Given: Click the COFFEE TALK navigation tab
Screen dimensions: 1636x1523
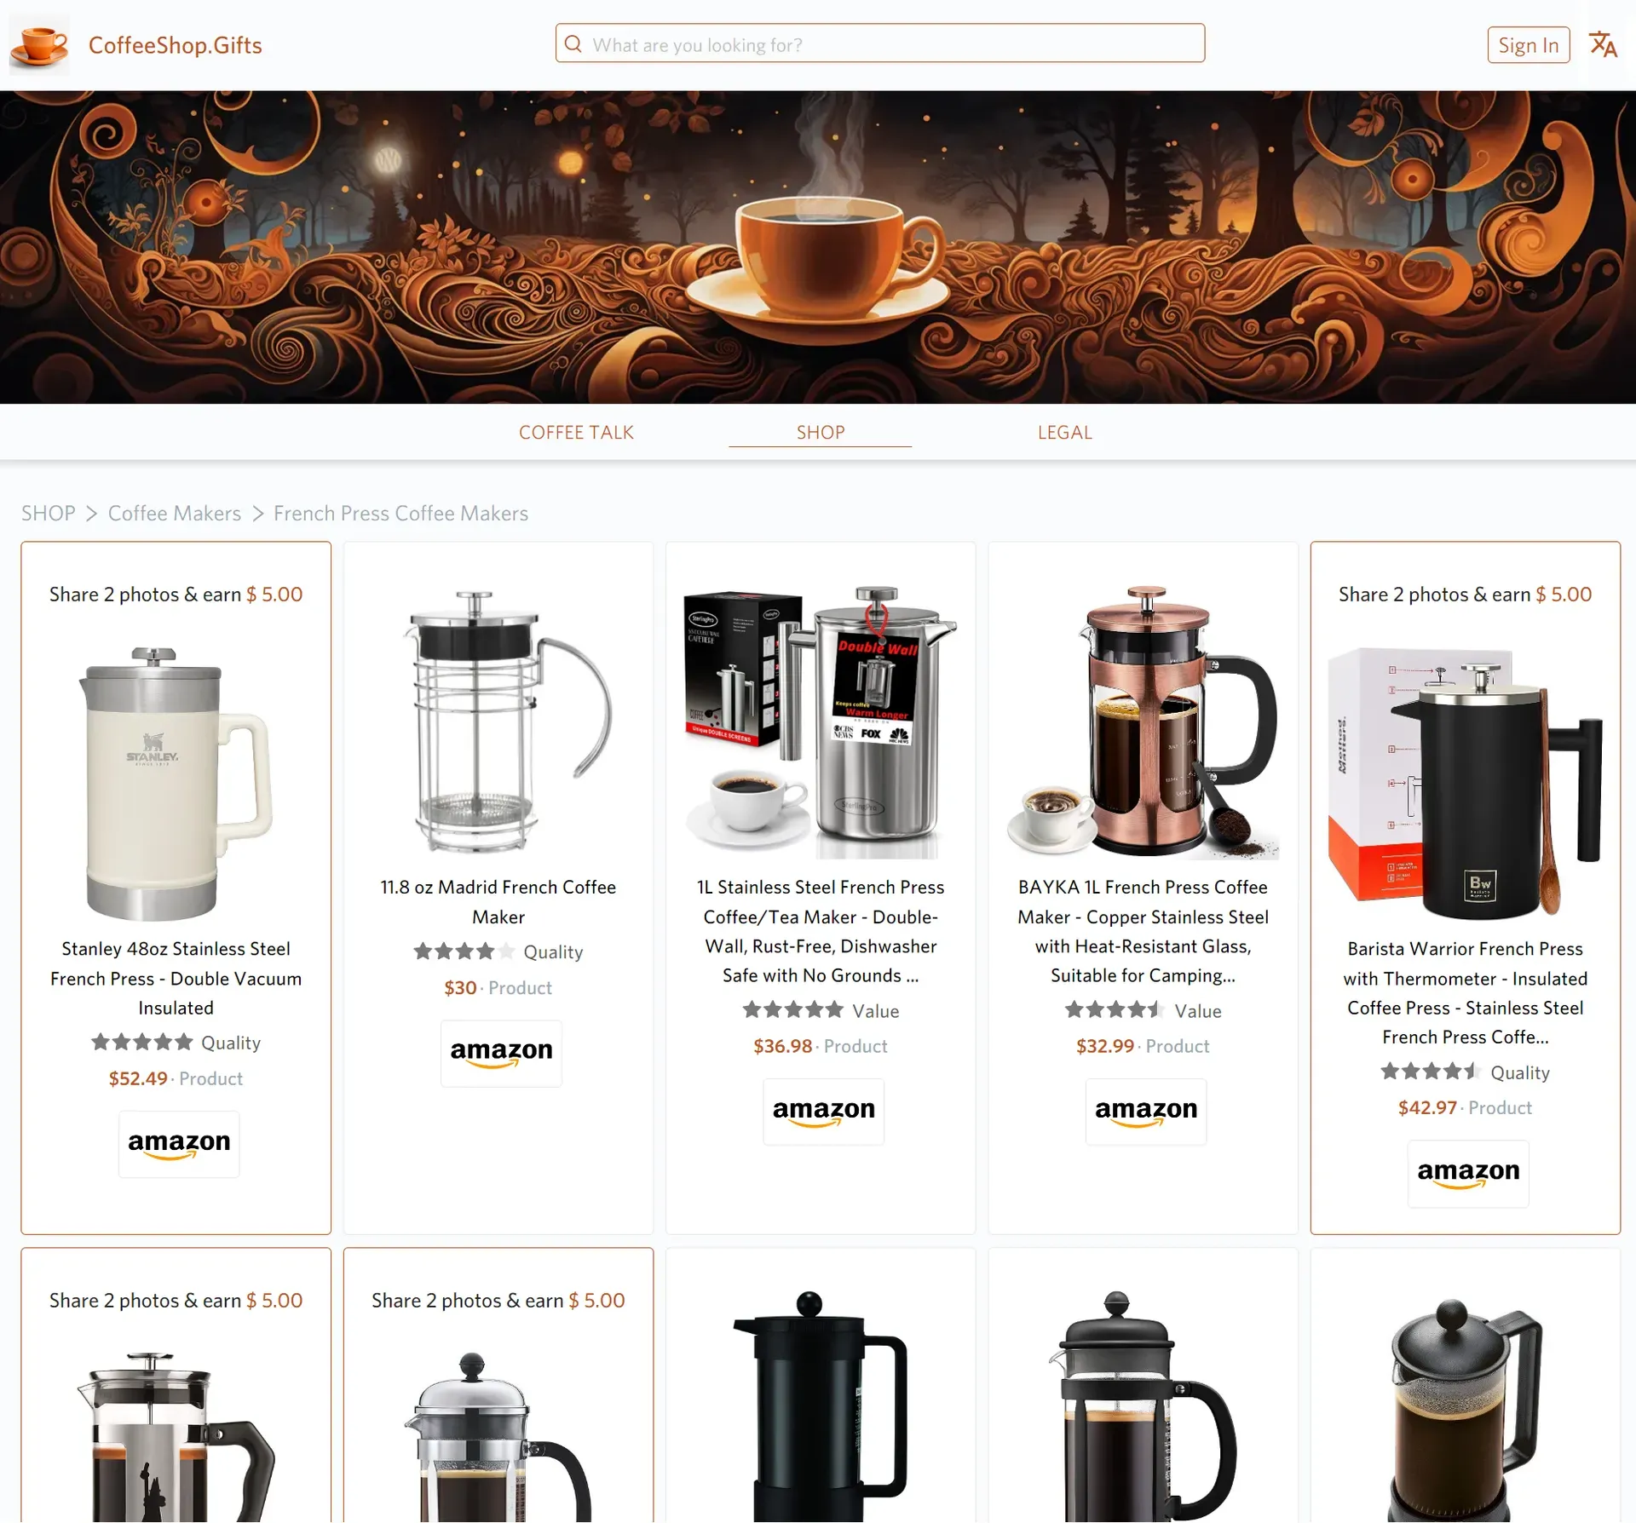Looking at the screenshot, I should coord(575,432).
